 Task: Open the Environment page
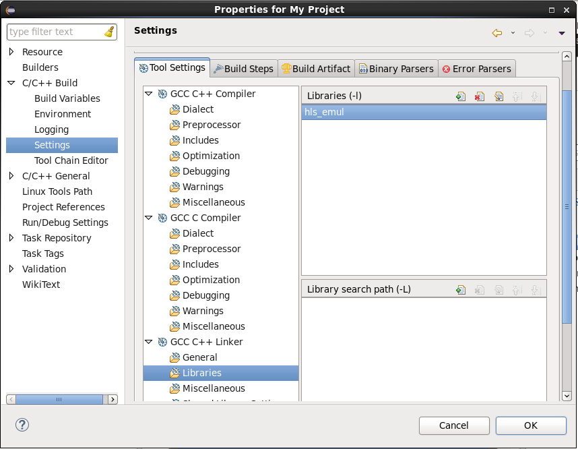(x=62, y=114)
